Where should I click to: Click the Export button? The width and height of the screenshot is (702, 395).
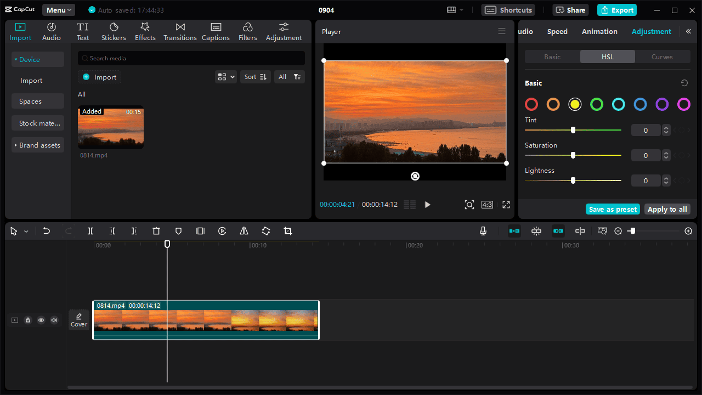pyautogui.click(x=617, y=10)
